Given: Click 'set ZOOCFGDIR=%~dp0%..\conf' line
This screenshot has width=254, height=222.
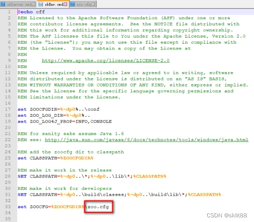Looking at the screenshot, I should coord(59,109).
